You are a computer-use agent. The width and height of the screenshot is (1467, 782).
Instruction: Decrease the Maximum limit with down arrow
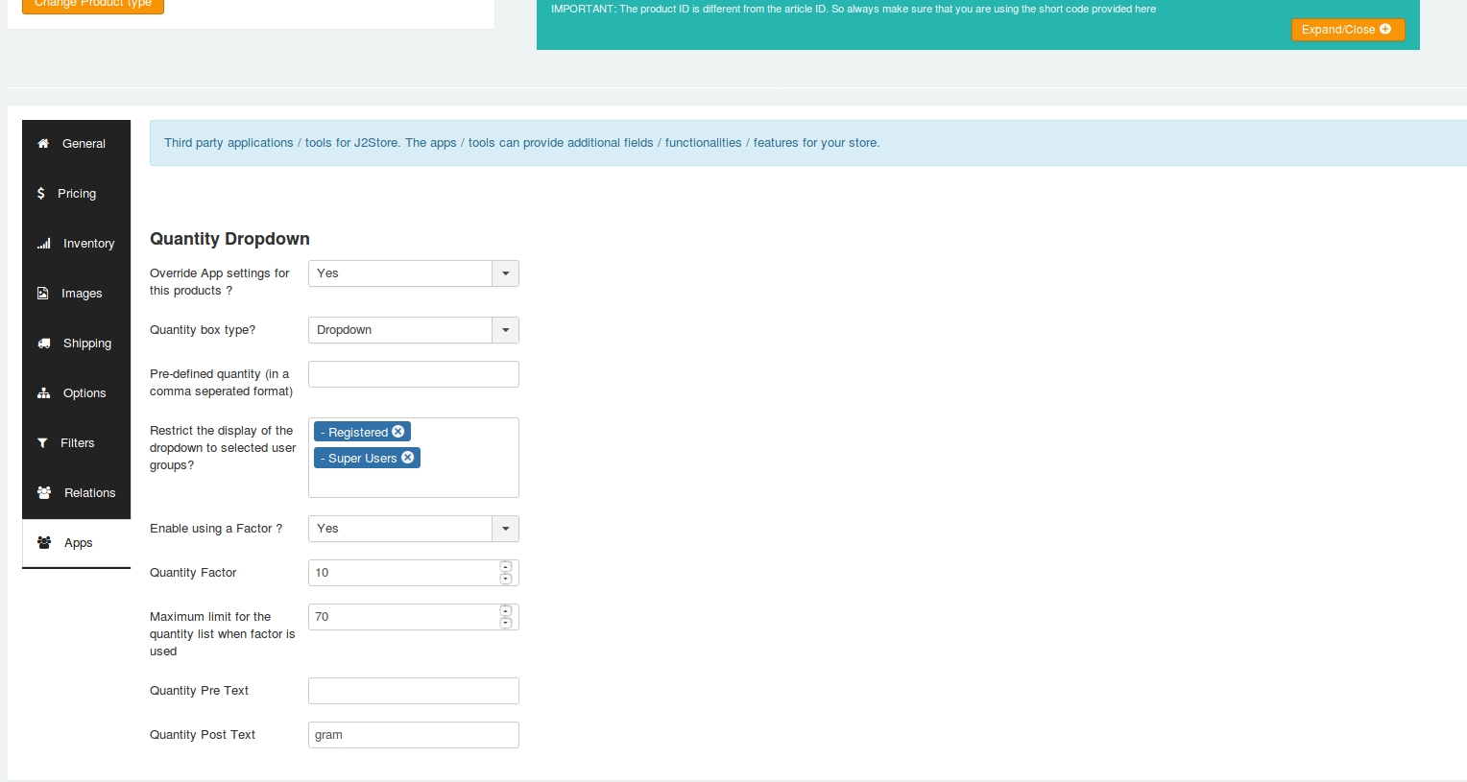pyautogui.click(x=506, y=623)
